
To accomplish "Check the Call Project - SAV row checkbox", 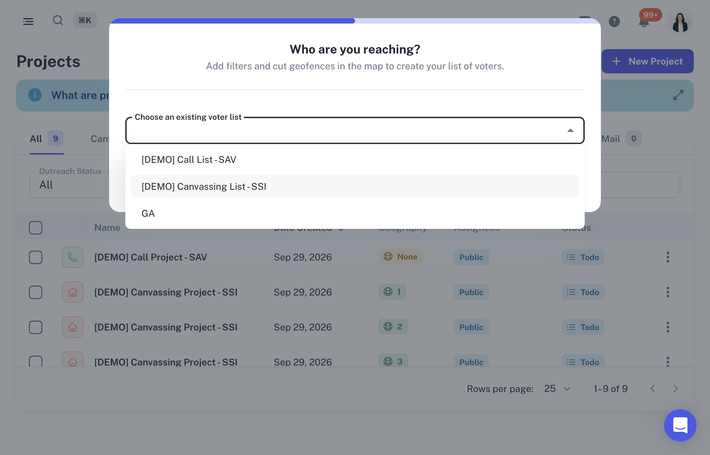I will click(36, 257).
